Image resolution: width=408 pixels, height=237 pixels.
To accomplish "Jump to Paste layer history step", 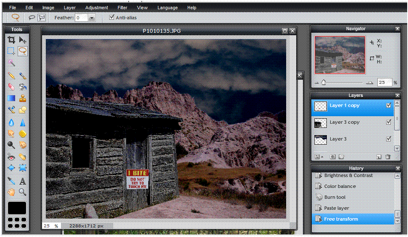I will [x=336, y=208].
